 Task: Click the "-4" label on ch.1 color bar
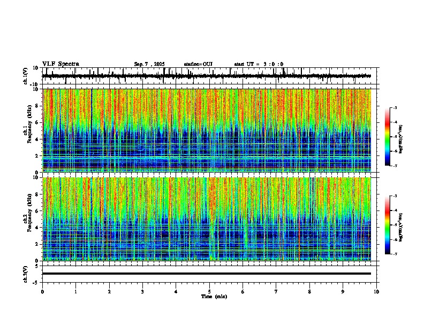click(395, 122)
